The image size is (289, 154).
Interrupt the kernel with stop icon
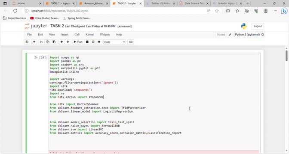[87, 42]
